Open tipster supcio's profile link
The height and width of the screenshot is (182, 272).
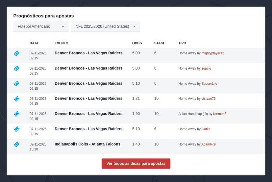coord(206,68)
